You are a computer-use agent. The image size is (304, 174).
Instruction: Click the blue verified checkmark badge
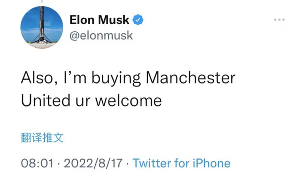pyautogui.click(x=138, y=19)
